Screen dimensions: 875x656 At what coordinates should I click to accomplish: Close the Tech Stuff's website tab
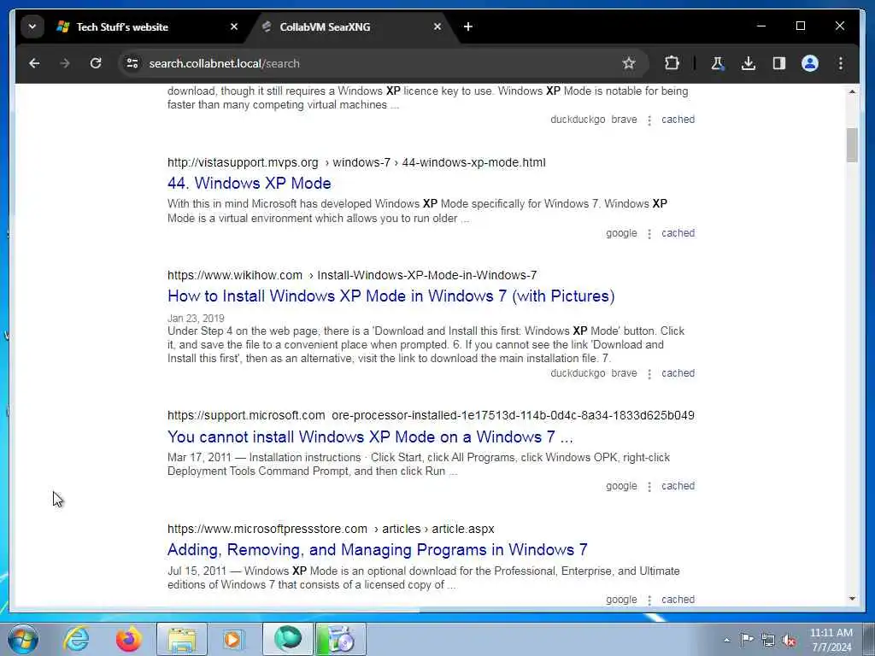point(234,26)
